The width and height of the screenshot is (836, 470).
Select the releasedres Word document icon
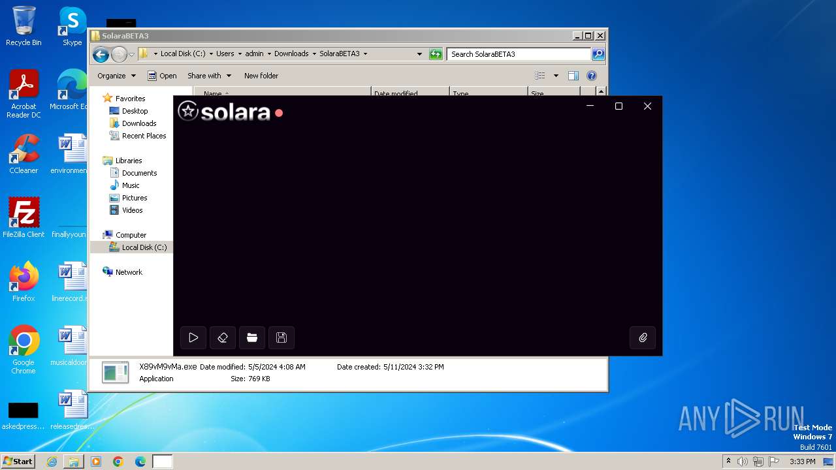pyautogui.click(x=72, y=410)
